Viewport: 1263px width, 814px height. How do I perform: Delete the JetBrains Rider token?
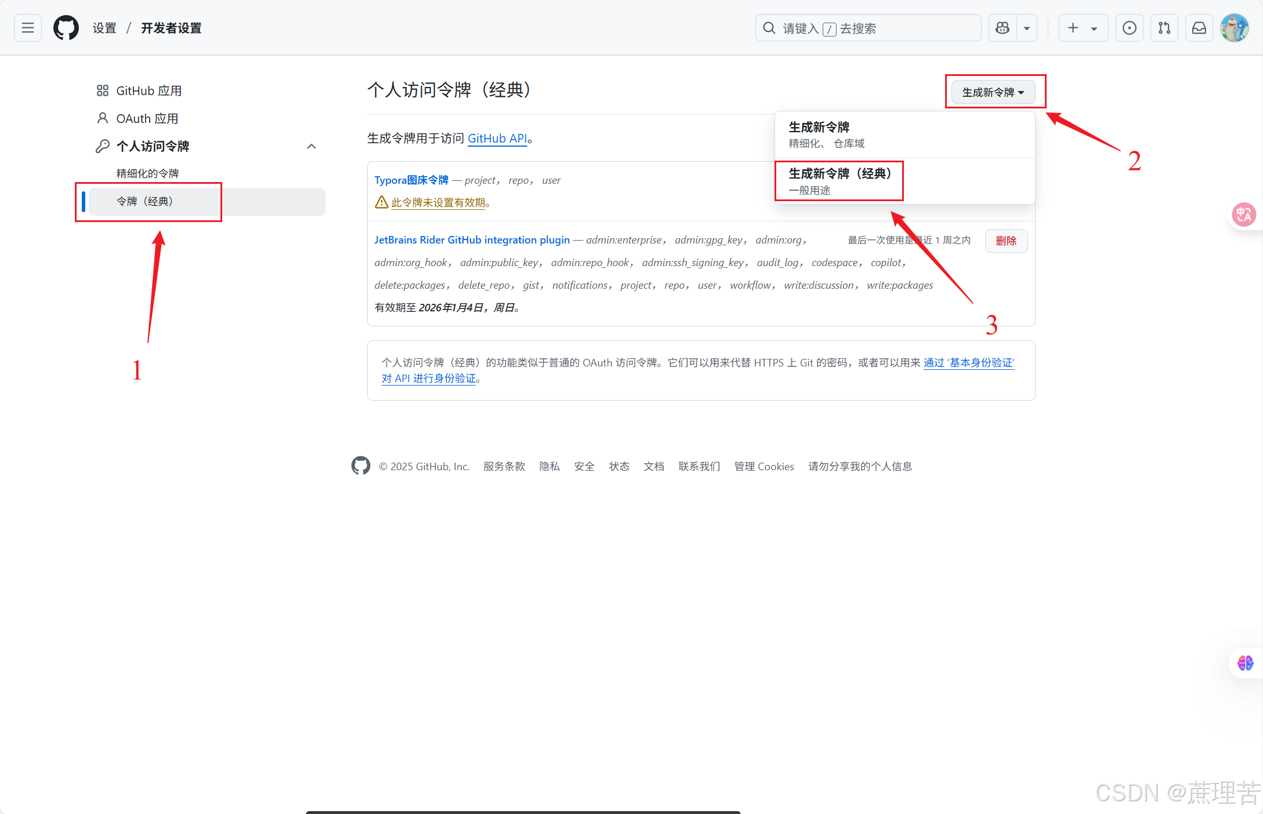tap(1006, 241)
